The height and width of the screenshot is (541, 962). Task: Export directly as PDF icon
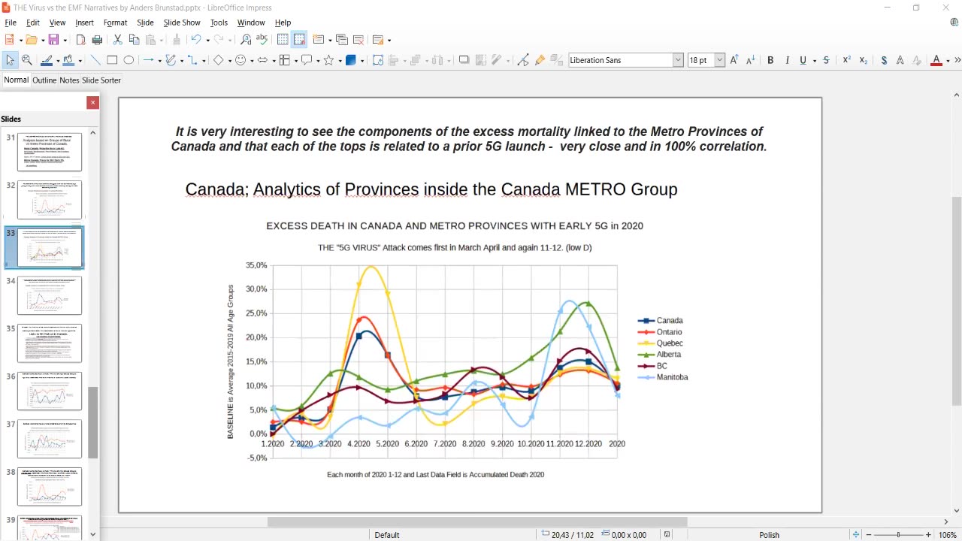[81, 40]
